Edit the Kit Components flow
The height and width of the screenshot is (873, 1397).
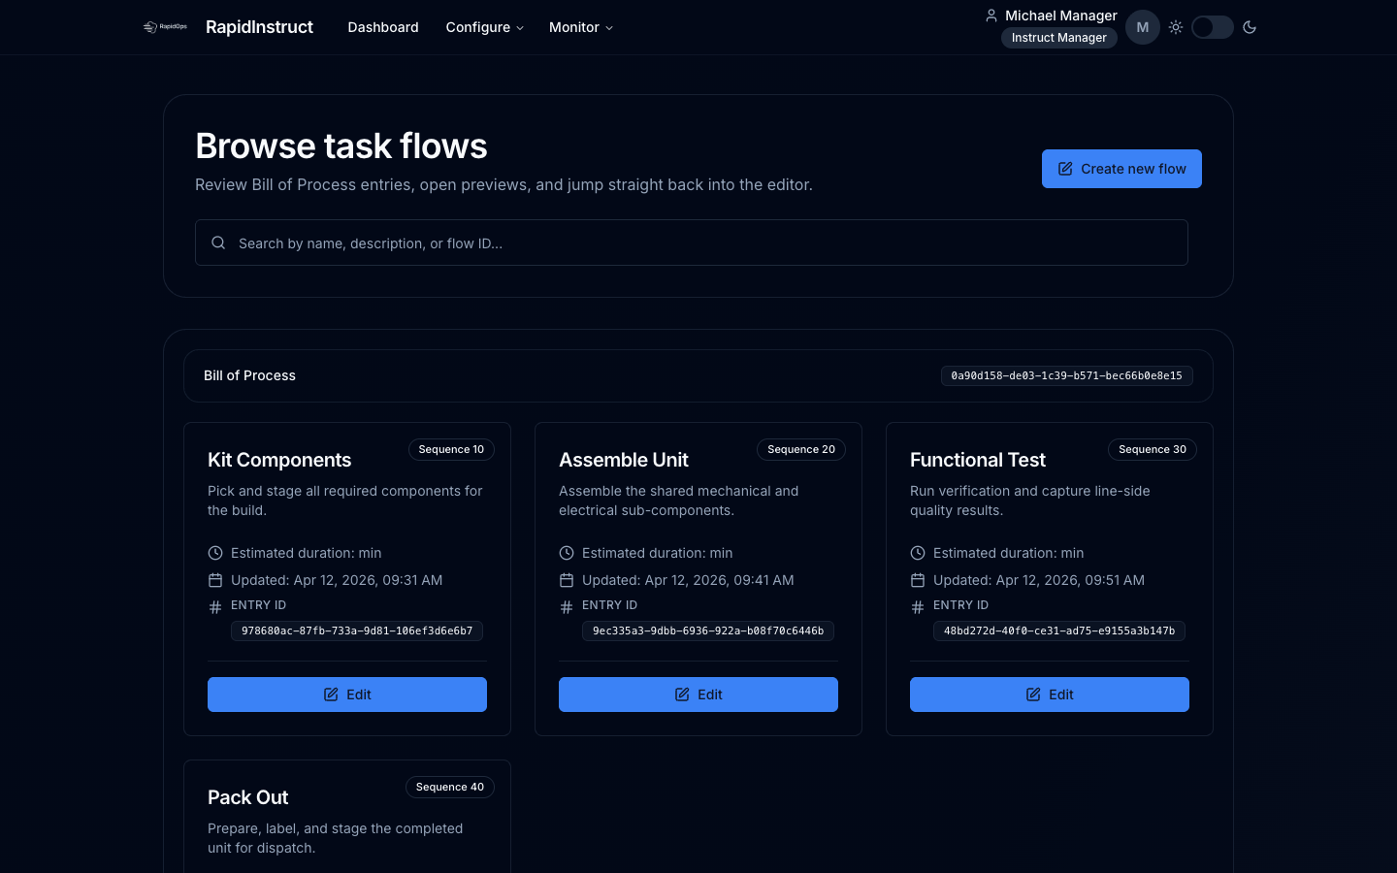347,695
